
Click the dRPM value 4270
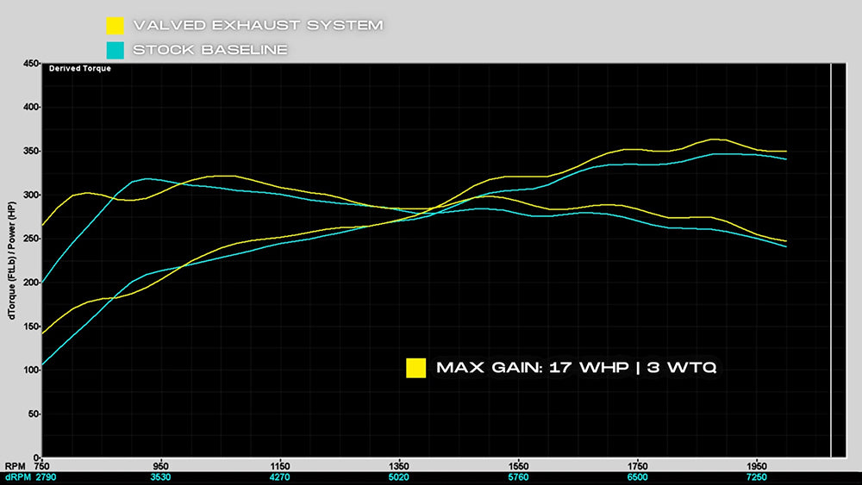point(280,477)
